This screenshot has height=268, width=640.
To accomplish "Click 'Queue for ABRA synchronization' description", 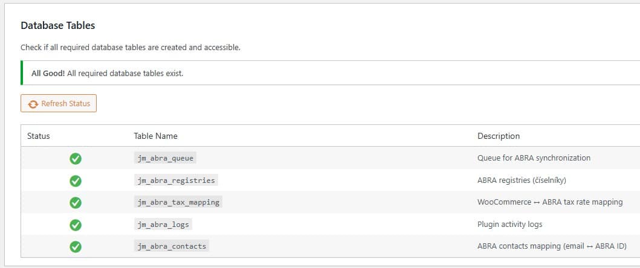I will 534,158.
